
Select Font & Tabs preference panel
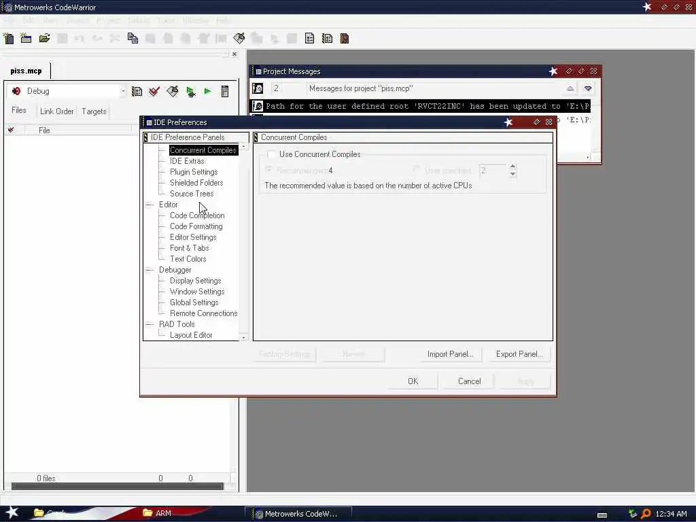click(189, 248)
